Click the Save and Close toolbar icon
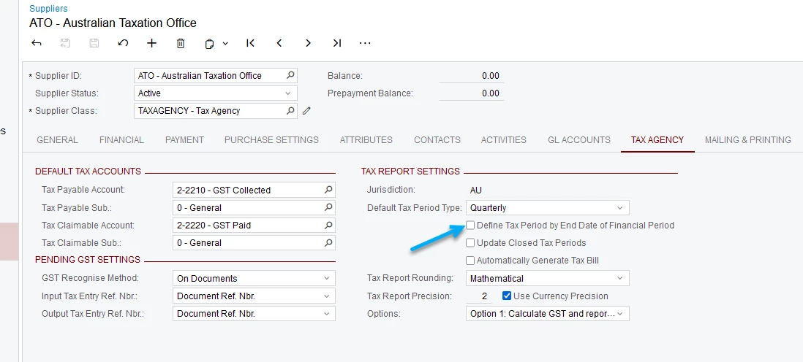The height and width of the screenshot is (362, 803). [65, 44]
